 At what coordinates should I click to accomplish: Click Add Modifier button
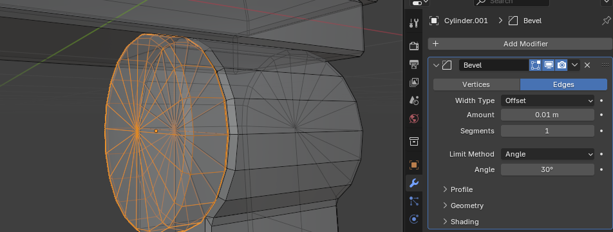[x=520, y=44]
